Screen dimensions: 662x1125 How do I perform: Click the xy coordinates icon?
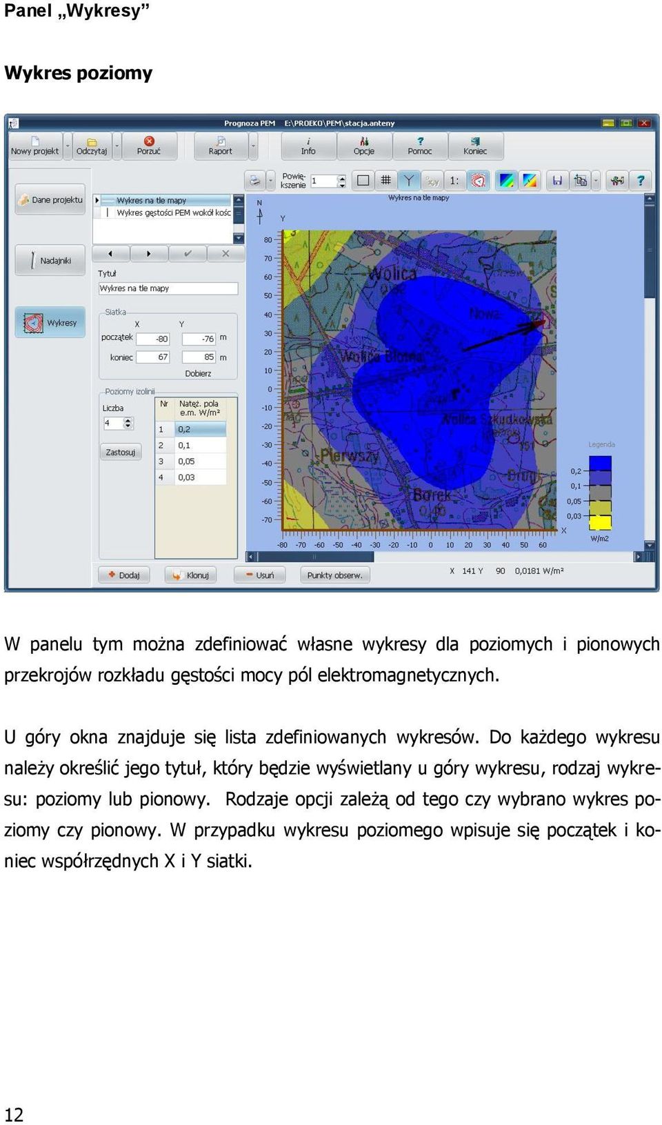coord(432,181)
